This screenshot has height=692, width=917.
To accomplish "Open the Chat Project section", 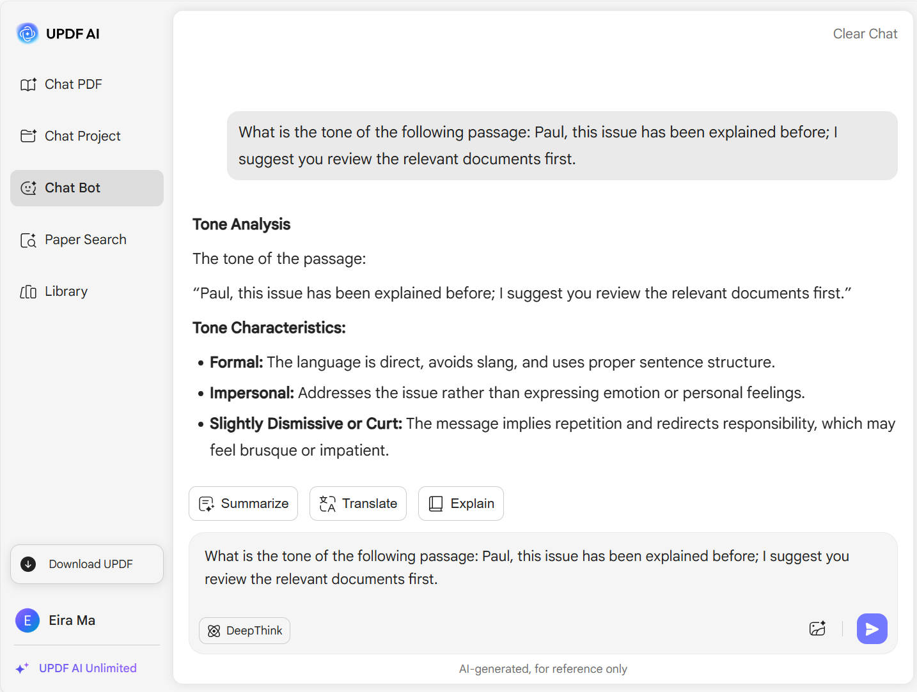I will click(x=82, y=136).
